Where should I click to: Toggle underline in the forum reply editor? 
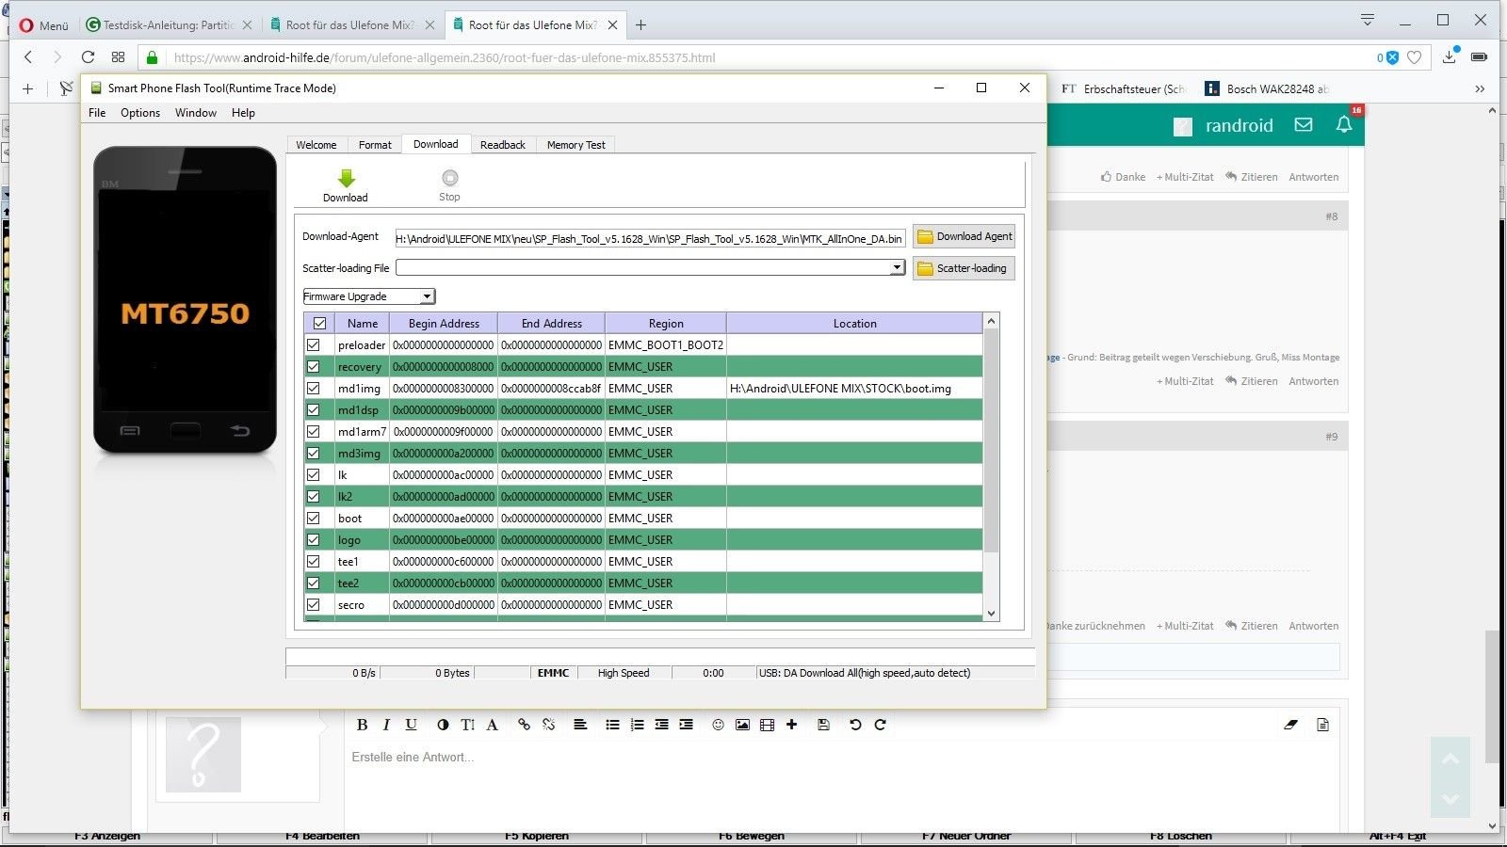point(411,725)
